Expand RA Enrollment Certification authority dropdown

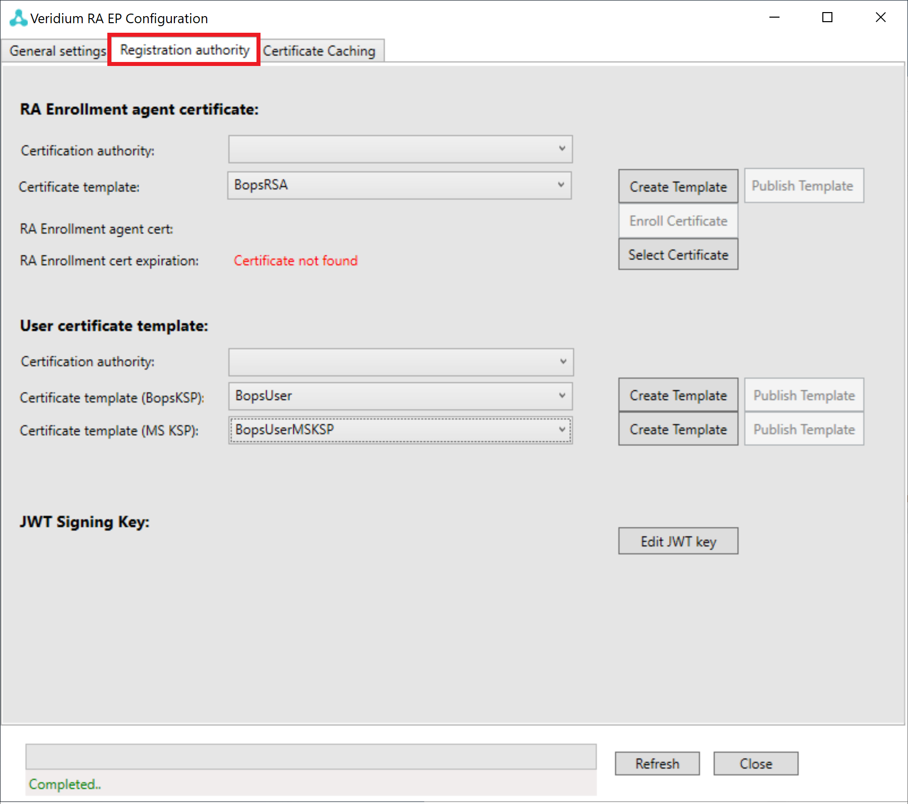[400, 149]
